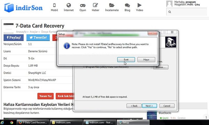Click the Kırık link bildir button
The width and height of the screenshot is (209, 125).
point(65,96)
